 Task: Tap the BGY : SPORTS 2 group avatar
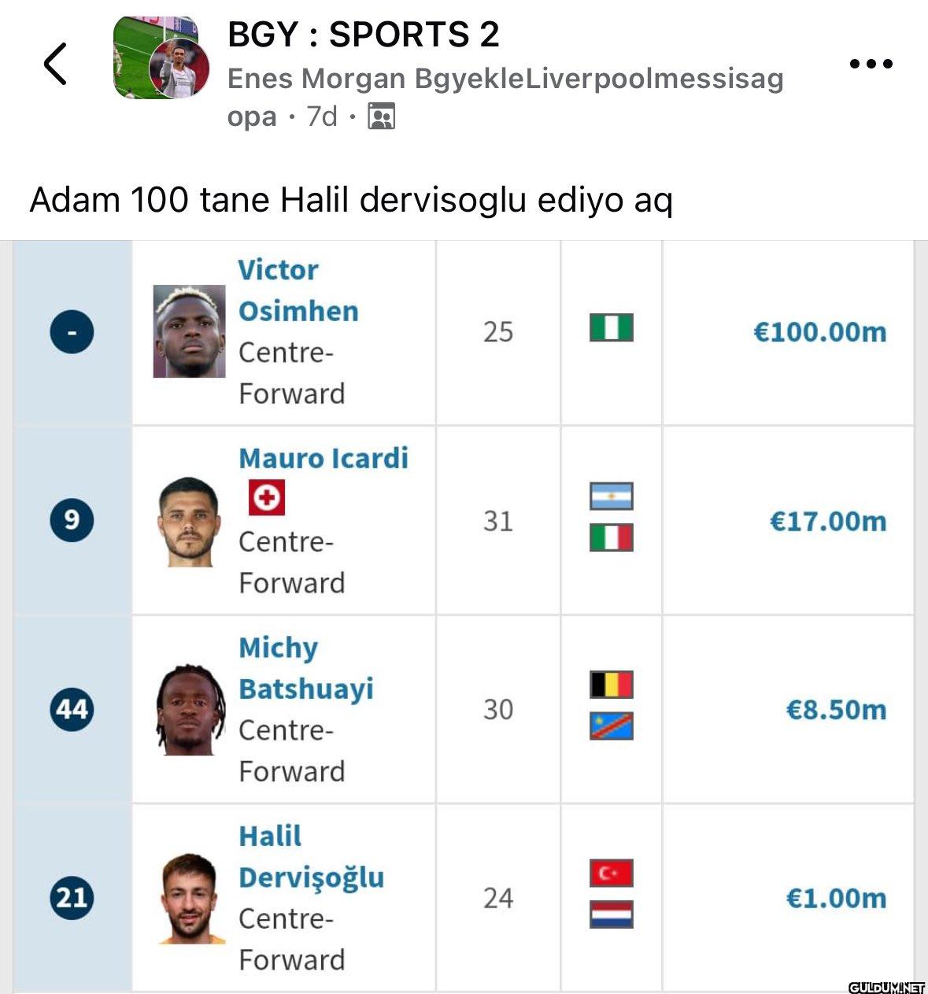click(161, 58)
